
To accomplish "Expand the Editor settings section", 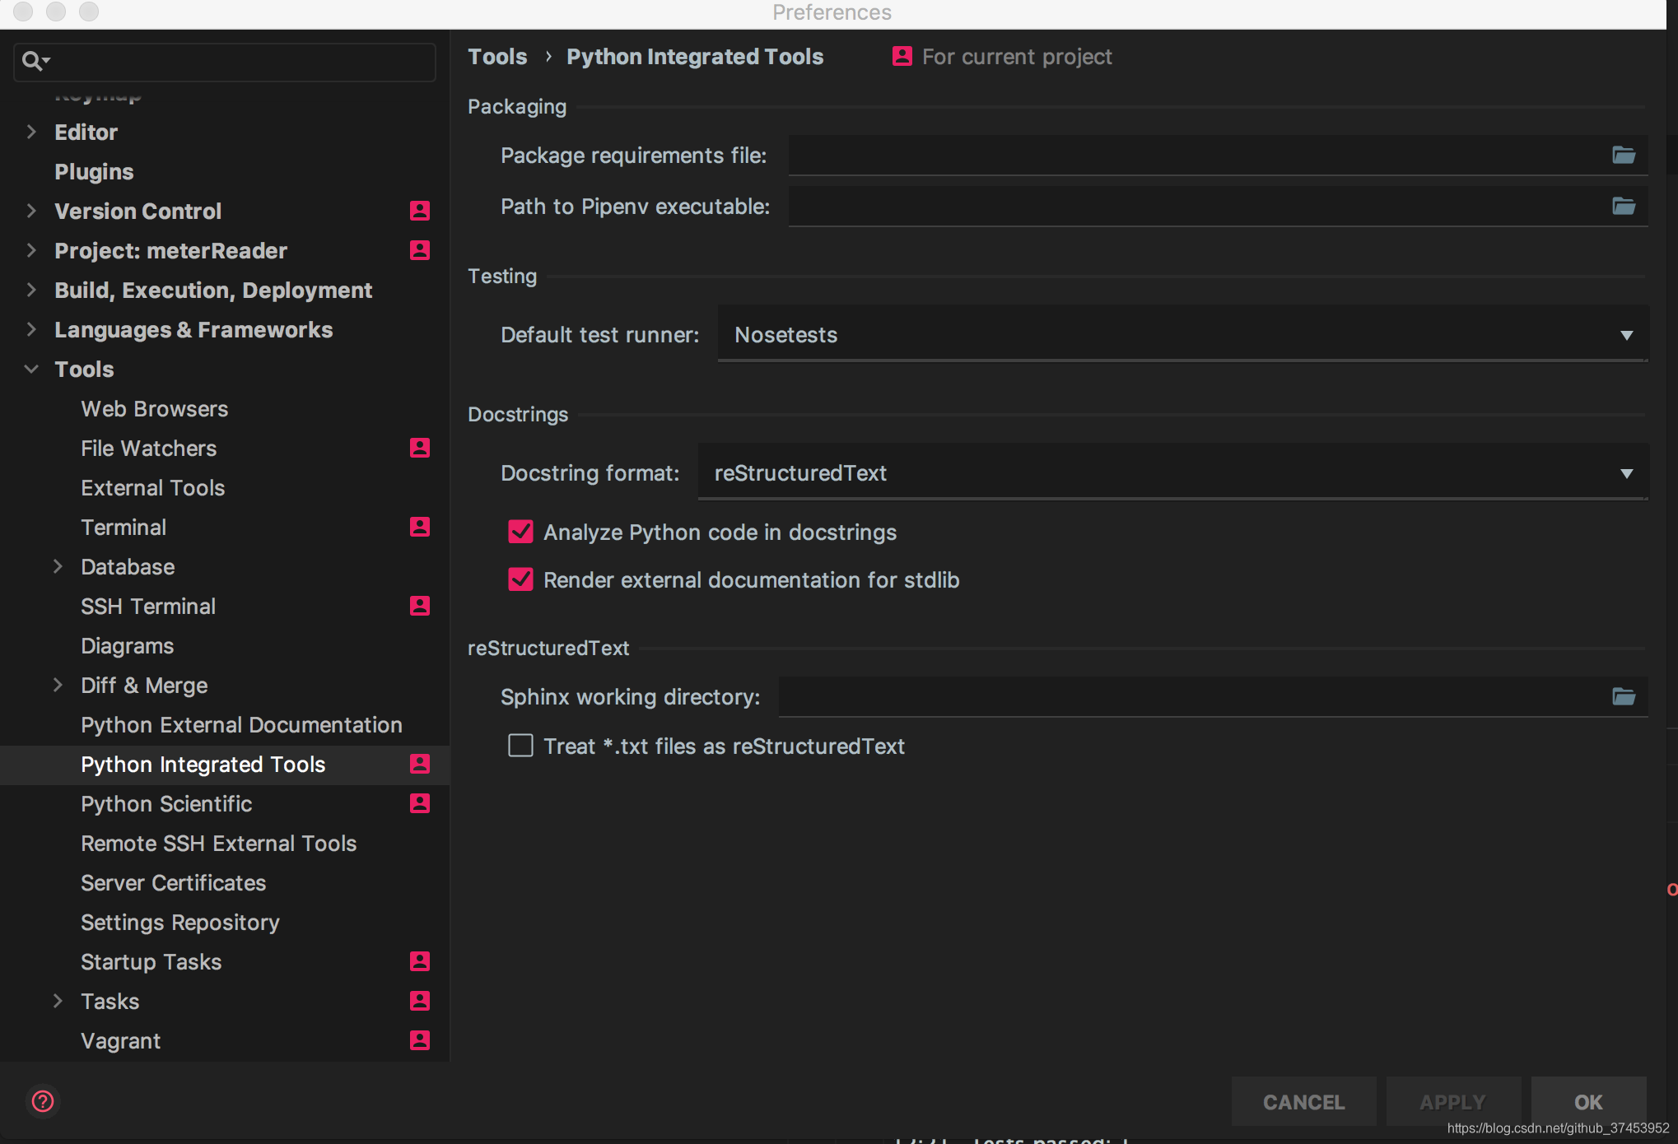I will [x=31, y=132].
